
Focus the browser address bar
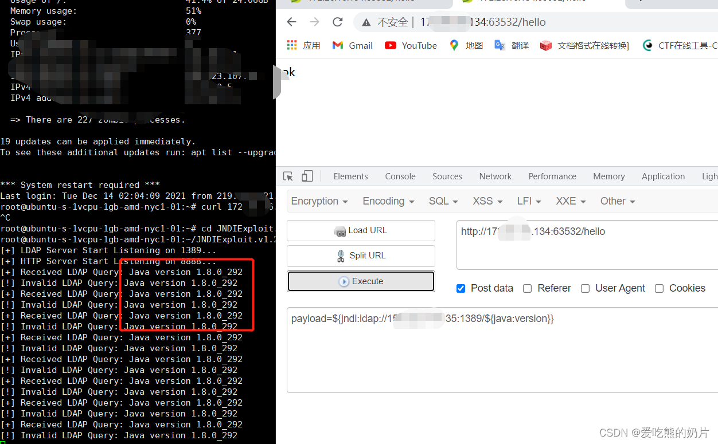(536, 22)
